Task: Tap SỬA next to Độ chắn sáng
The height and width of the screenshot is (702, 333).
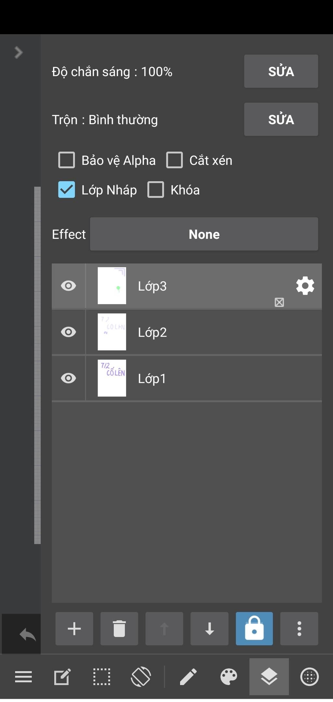Action: click(281, 71)
